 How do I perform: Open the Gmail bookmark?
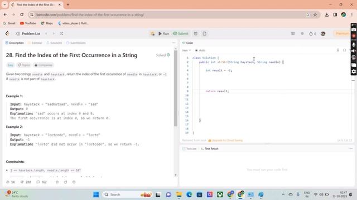[9, 23]
